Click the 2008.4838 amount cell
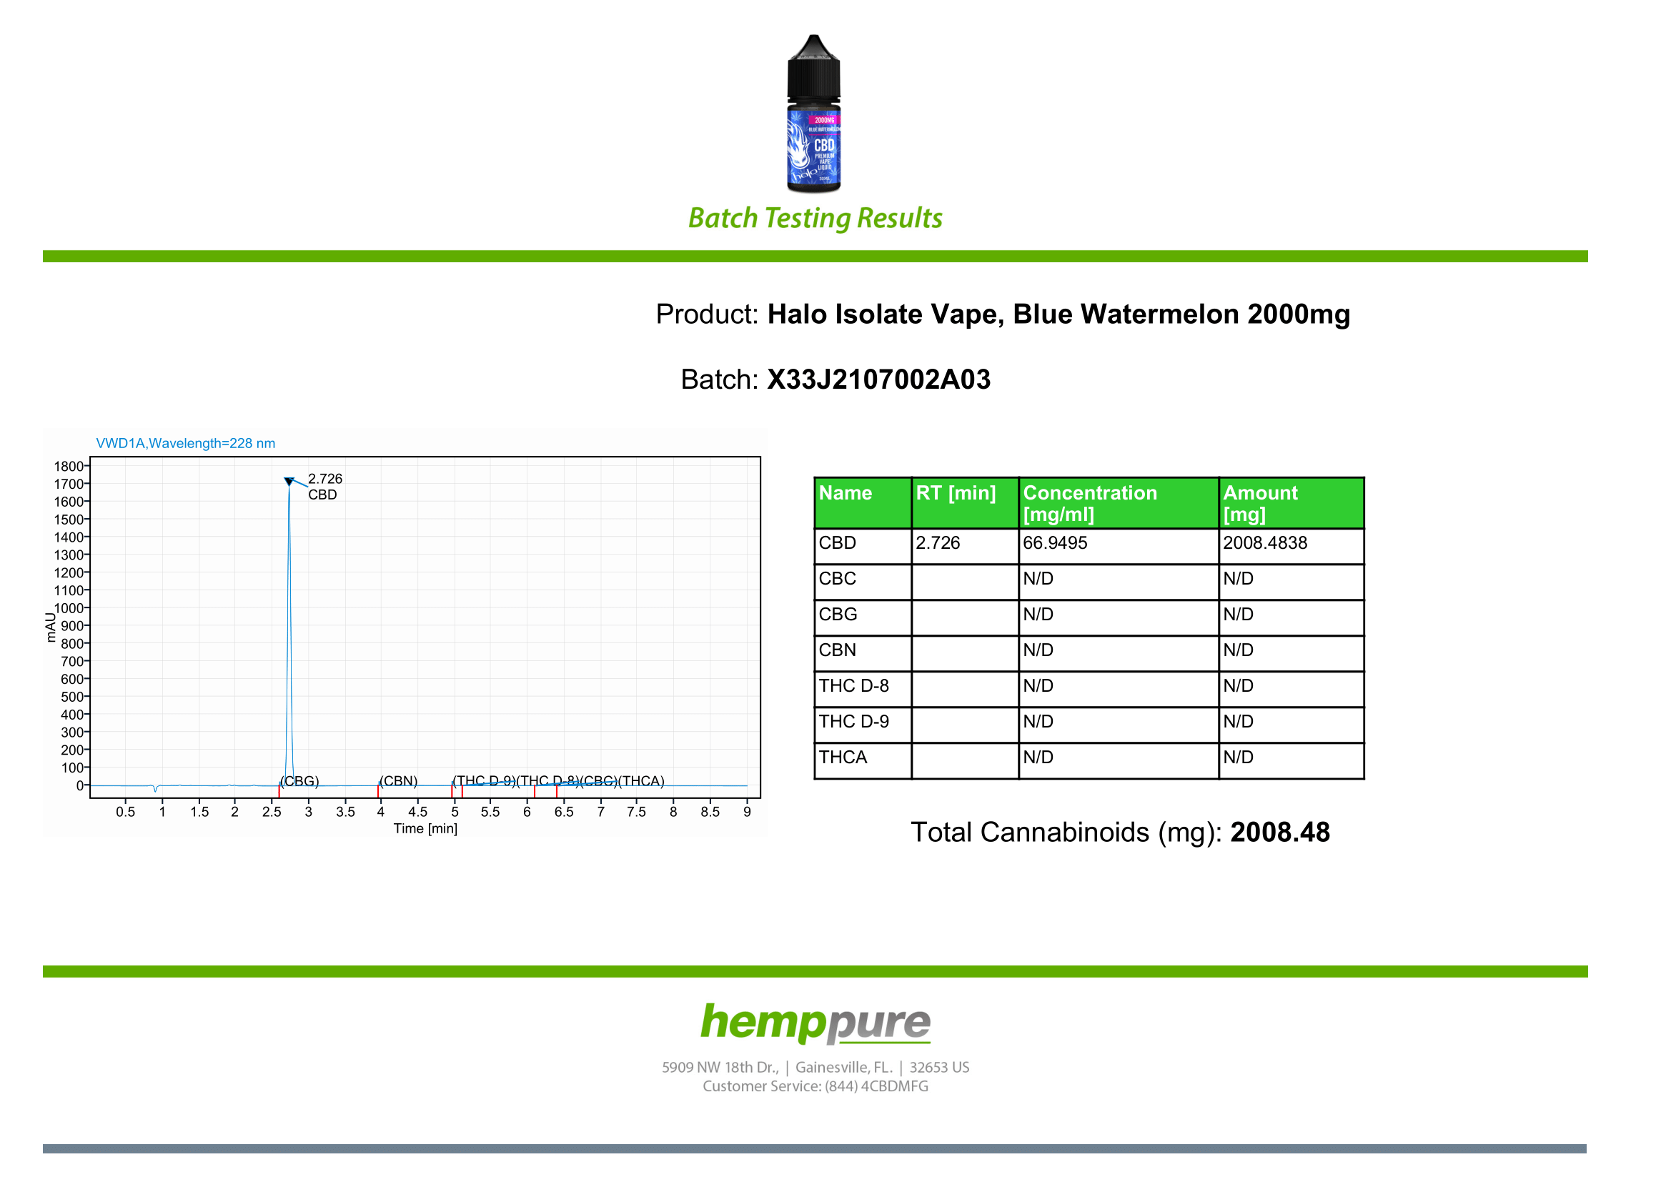 1291,546
